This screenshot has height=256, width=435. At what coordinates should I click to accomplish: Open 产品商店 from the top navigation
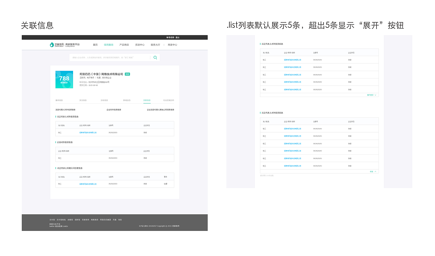coord(124,44)
